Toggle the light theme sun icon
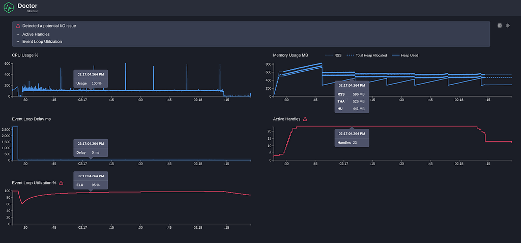521x243 pixels. click(x=508, y=25)
